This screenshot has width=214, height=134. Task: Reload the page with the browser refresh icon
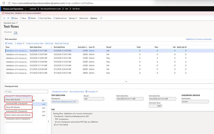(4, 3)
